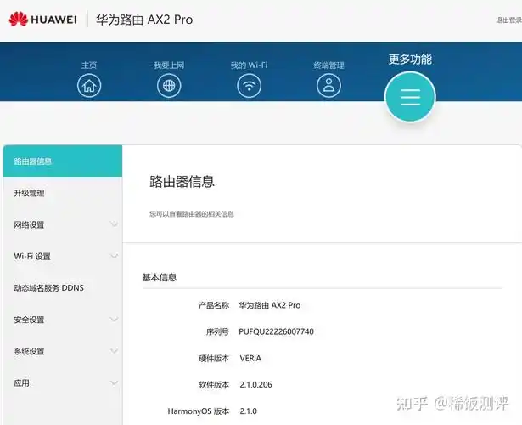Click the 产品名称 label
This screenshot has width=522, height=425.
(214, 305)
